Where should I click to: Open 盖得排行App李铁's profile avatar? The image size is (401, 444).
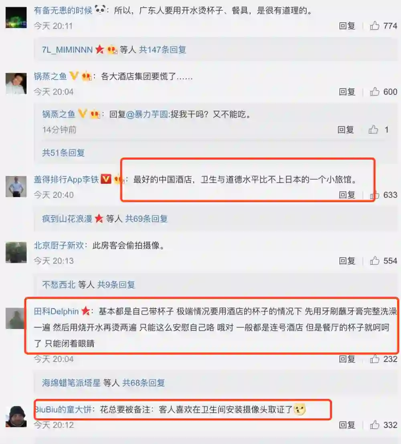click(16, 186)
